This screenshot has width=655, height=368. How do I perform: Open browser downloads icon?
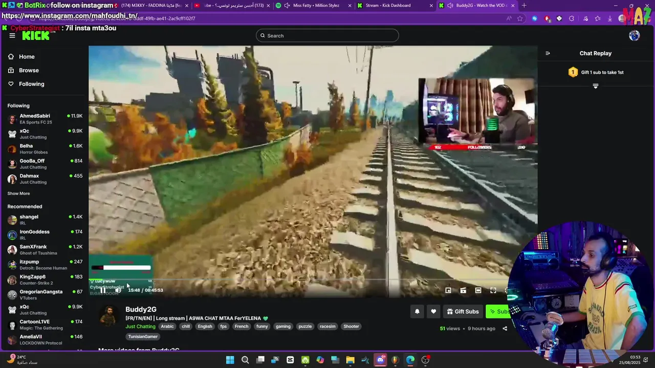[x=610, y=18]
